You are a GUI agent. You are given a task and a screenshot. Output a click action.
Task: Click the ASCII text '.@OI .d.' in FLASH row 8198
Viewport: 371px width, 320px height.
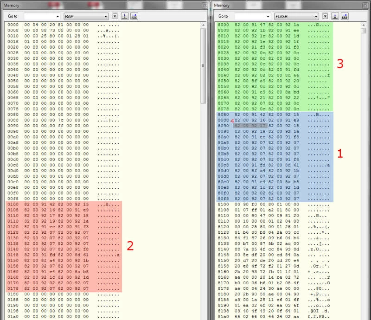click(x=319, y=311)
